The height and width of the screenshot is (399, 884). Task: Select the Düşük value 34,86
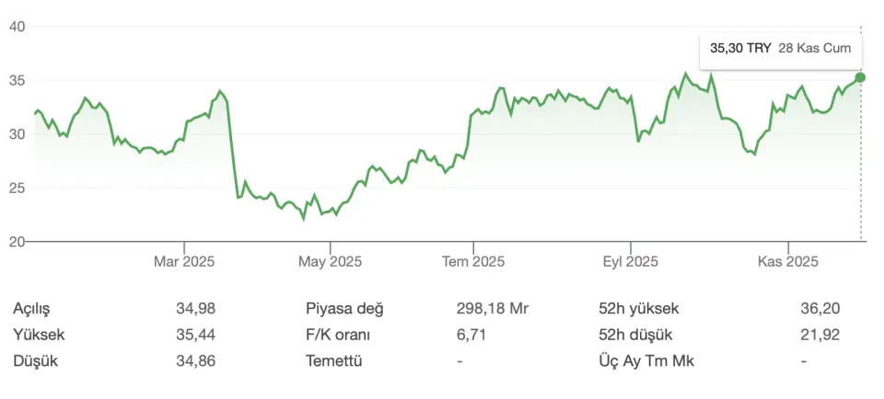pyautogui.click(x=195, y=361)
